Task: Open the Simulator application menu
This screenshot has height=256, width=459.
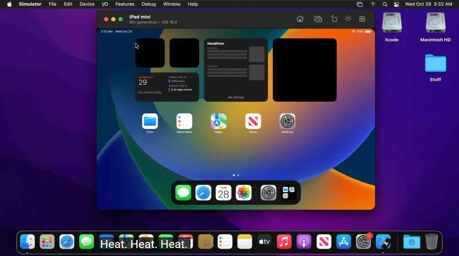Action: [30, 4]
